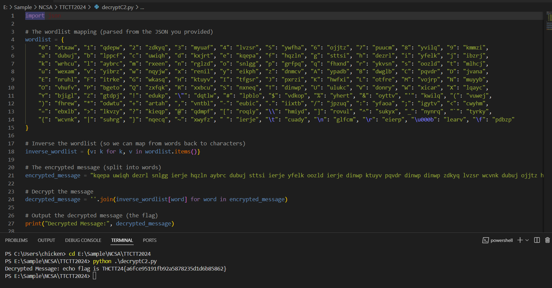The height and width of the screenshot is (288, 552).
Task: Click encrypted_message variable on line 21
Action: 53,175
